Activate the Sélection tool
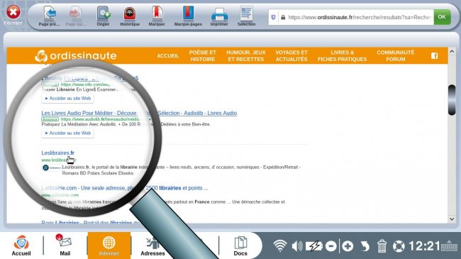The width and height of the screenshot is (461, 259). [246, 16]
